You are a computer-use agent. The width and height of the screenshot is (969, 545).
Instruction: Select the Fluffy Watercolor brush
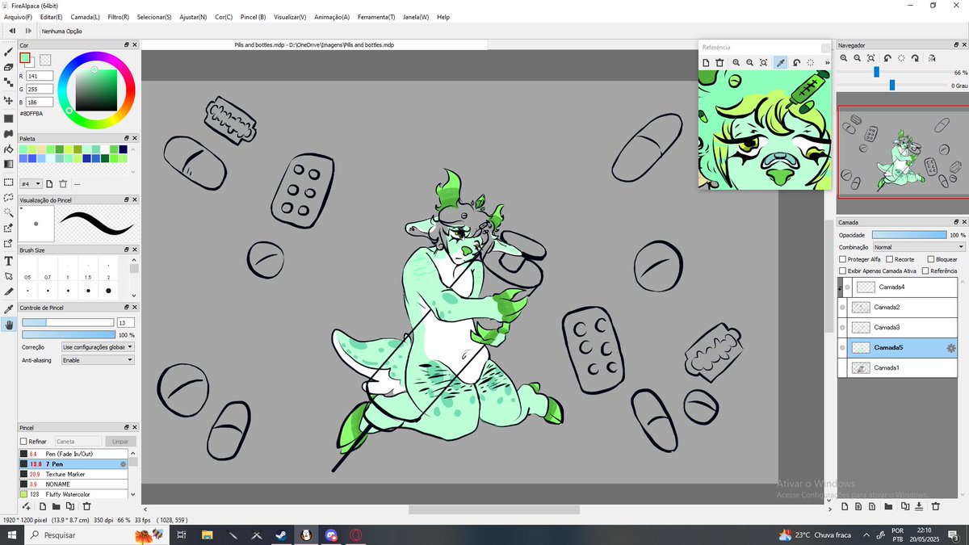(73, 494)
